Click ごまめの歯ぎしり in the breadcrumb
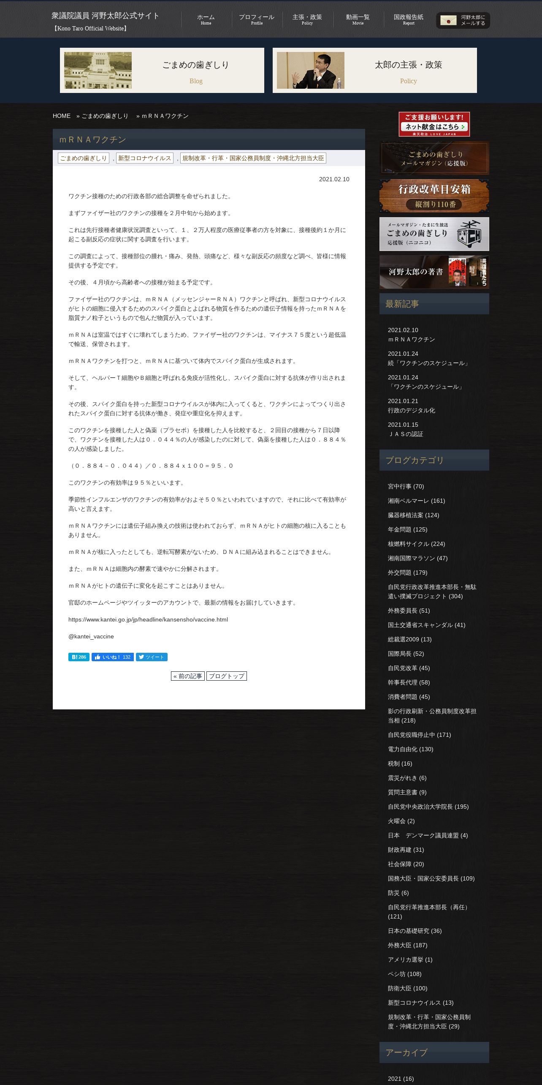Screen dimensions: 542x1085 click(x=105, y=116)
